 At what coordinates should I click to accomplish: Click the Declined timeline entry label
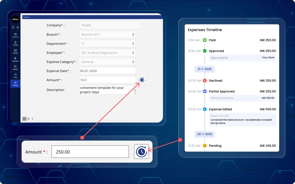pyautogui.click(x=215, y=80)
